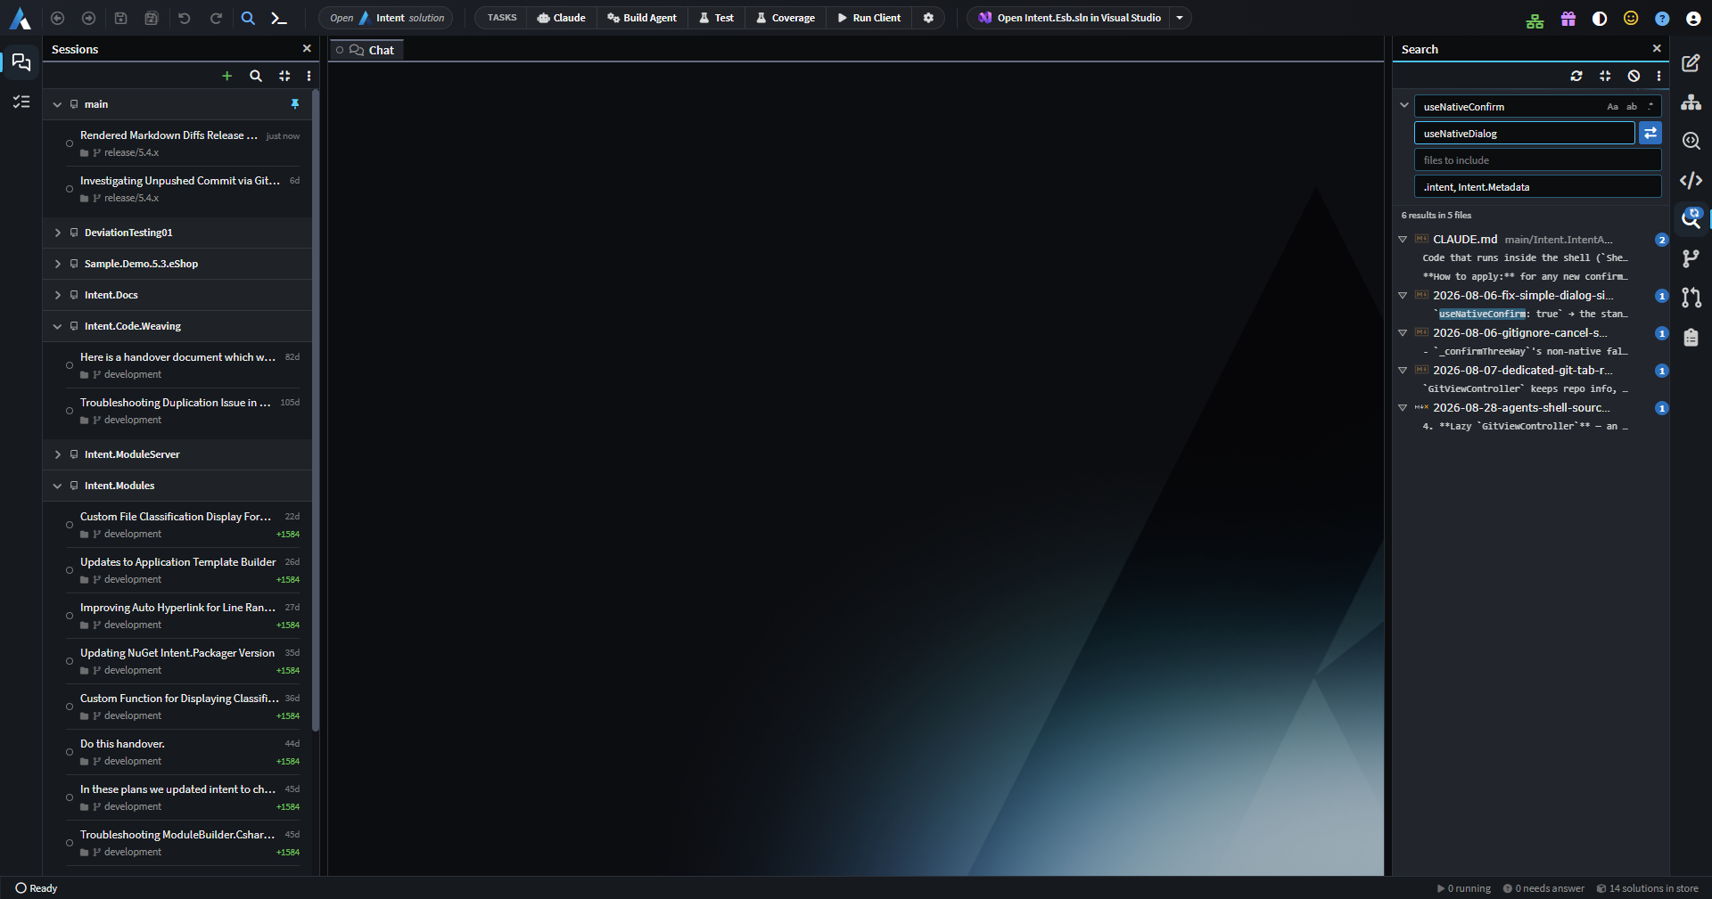Click the Build Agent button
Screen dimensions: 1712x899
[x=641, y=18]
